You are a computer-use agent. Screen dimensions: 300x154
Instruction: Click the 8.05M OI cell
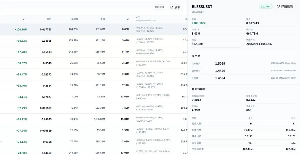pyautogui.click(x=125, y=29)
